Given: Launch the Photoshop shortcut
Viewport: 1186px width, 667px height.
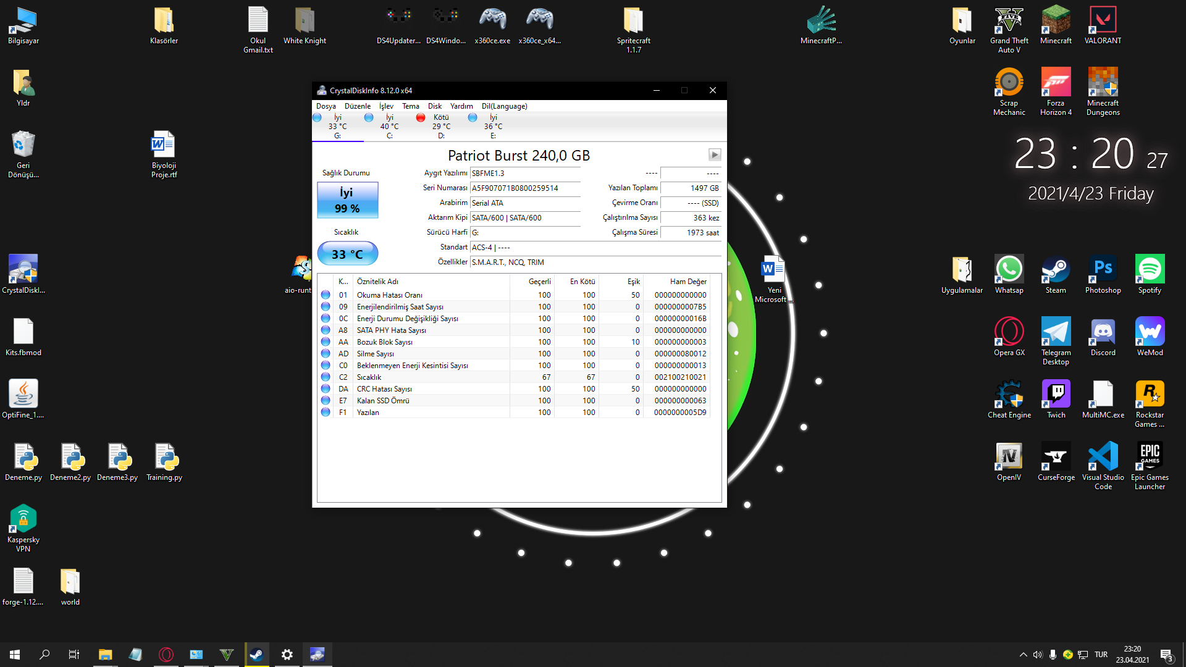Looking at the screenshot, I should [1103, 274].
